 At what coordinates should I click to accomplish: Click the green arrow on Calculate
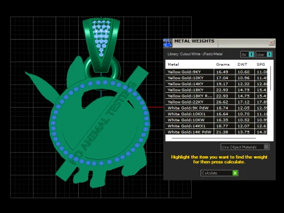coord(235,173)
